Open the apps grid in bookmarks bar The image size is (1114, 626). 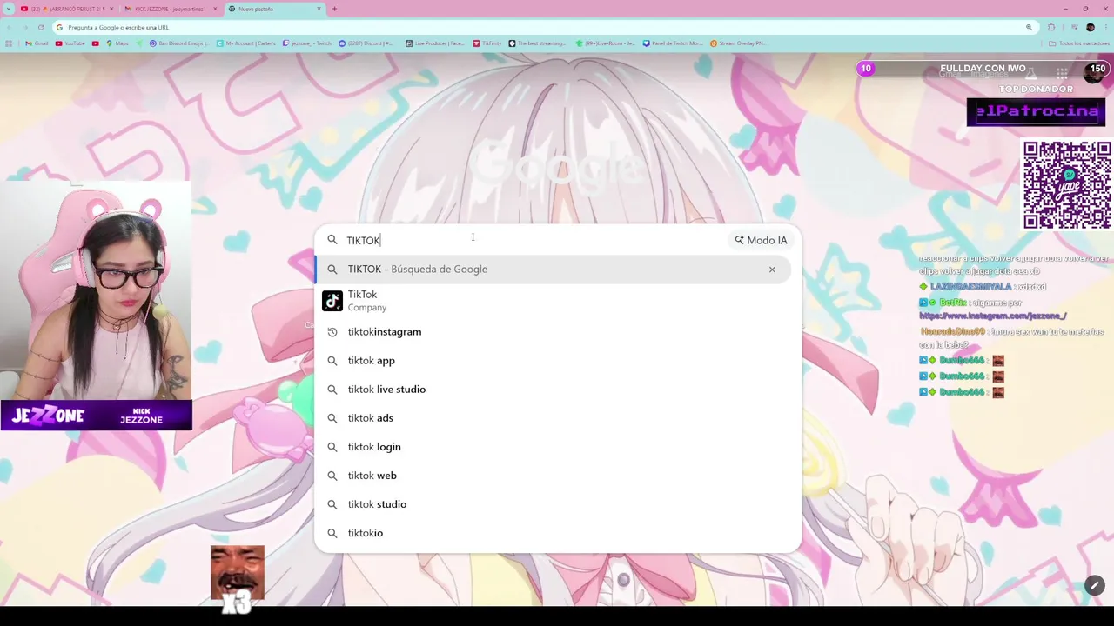coord(9,43)
